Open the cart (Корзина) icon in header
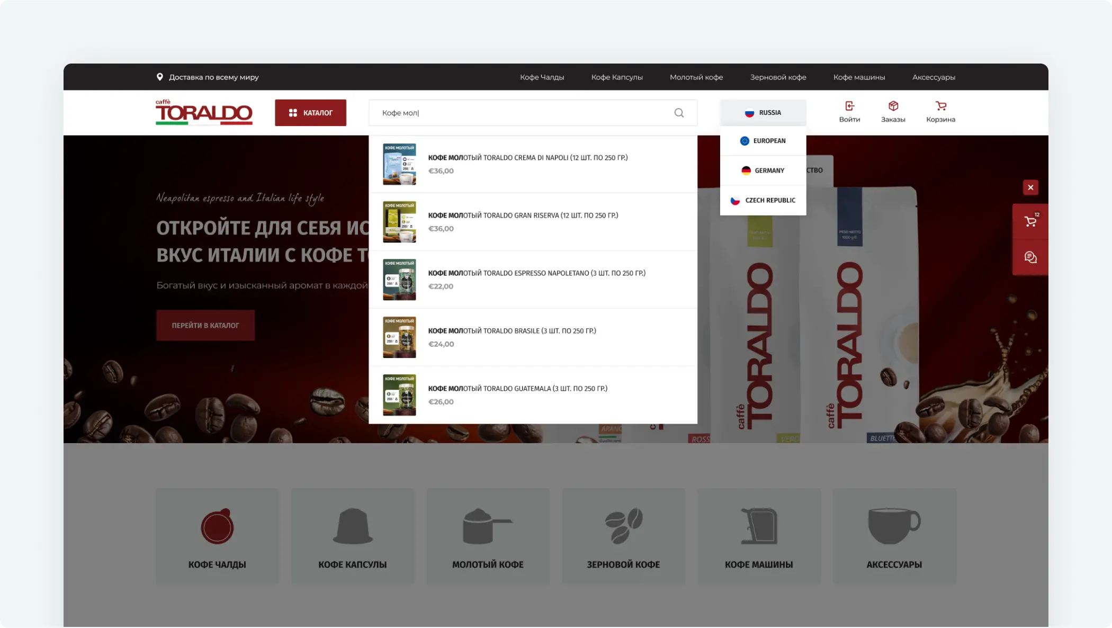The width and height of the screenshot is (1112, 628). (x=940, y=106)
